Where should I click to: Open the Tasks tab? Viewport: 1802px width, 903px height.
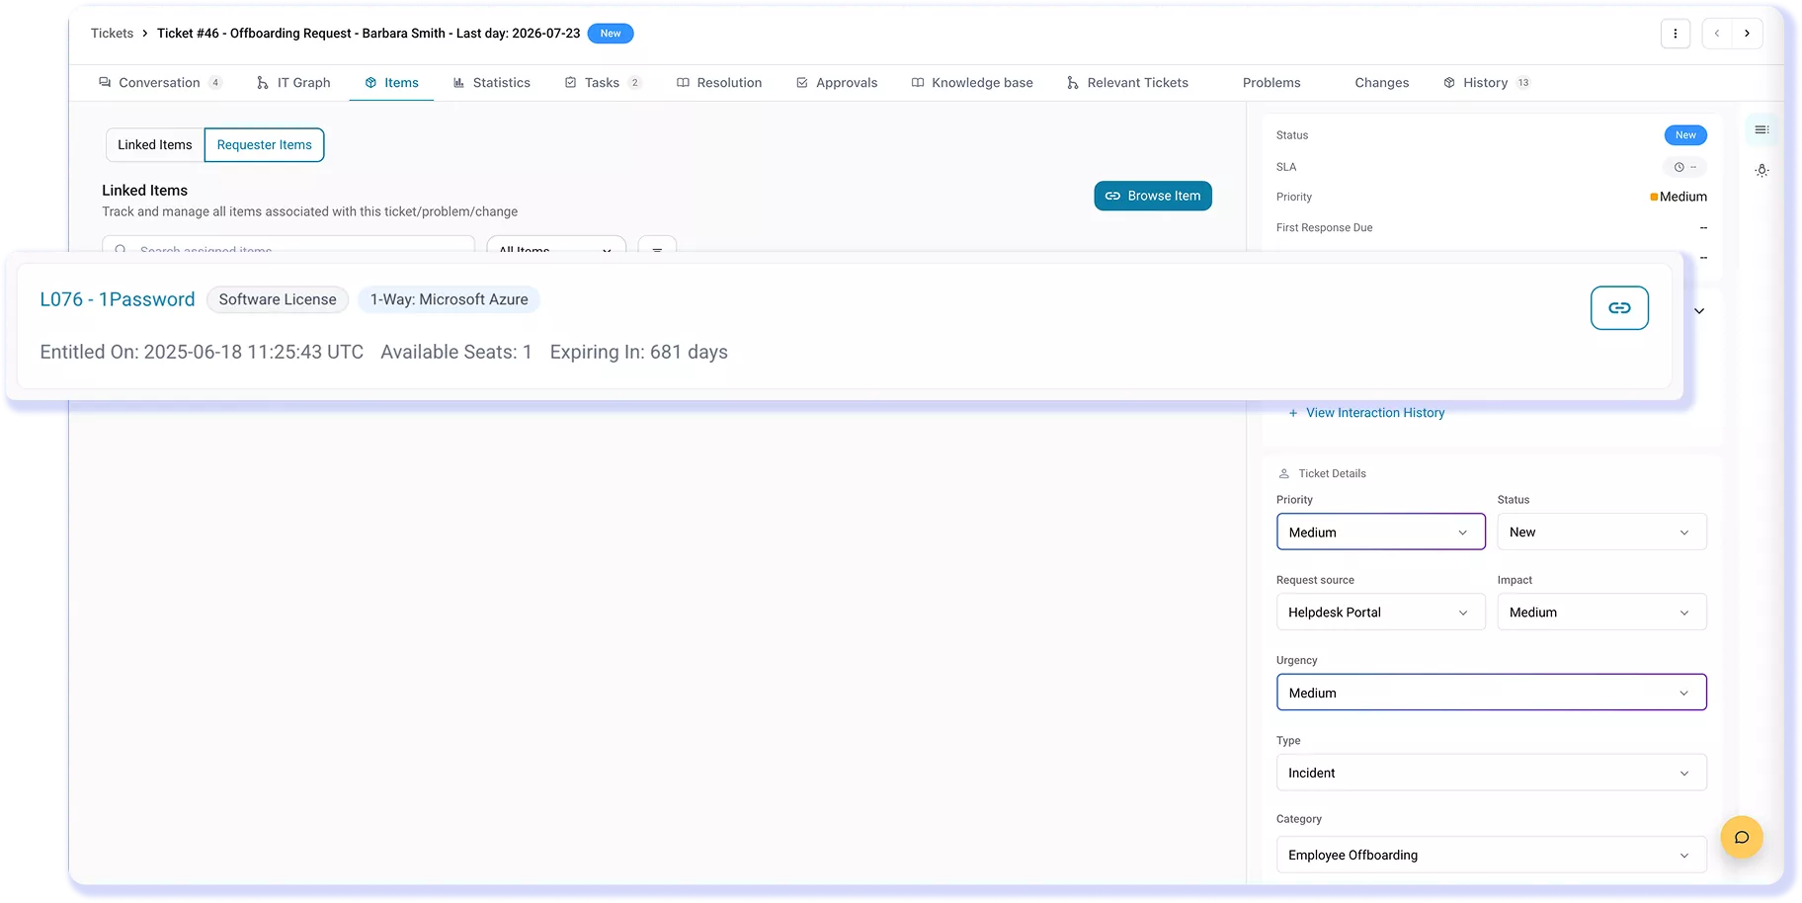point(603,83)
